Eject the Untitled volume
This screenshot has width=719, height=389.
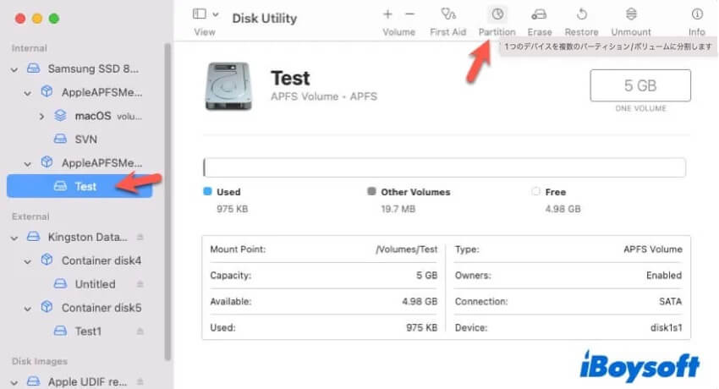[140, 285]
